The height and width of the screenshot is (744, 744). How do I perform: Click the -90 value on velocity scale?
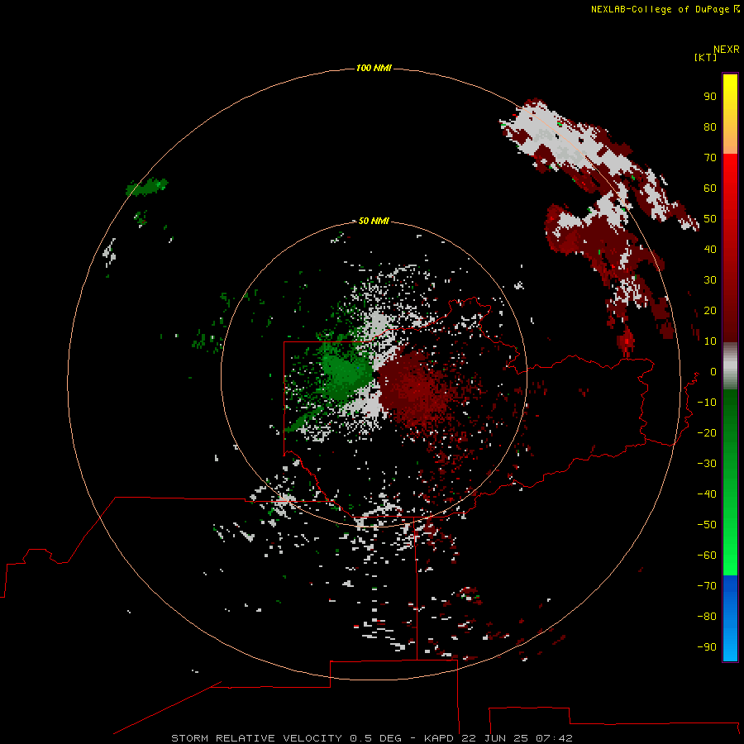click(x=707, y=647)
